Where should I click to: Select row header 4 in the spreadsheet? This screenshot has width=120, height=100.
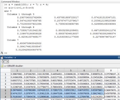tap(5, 84)
